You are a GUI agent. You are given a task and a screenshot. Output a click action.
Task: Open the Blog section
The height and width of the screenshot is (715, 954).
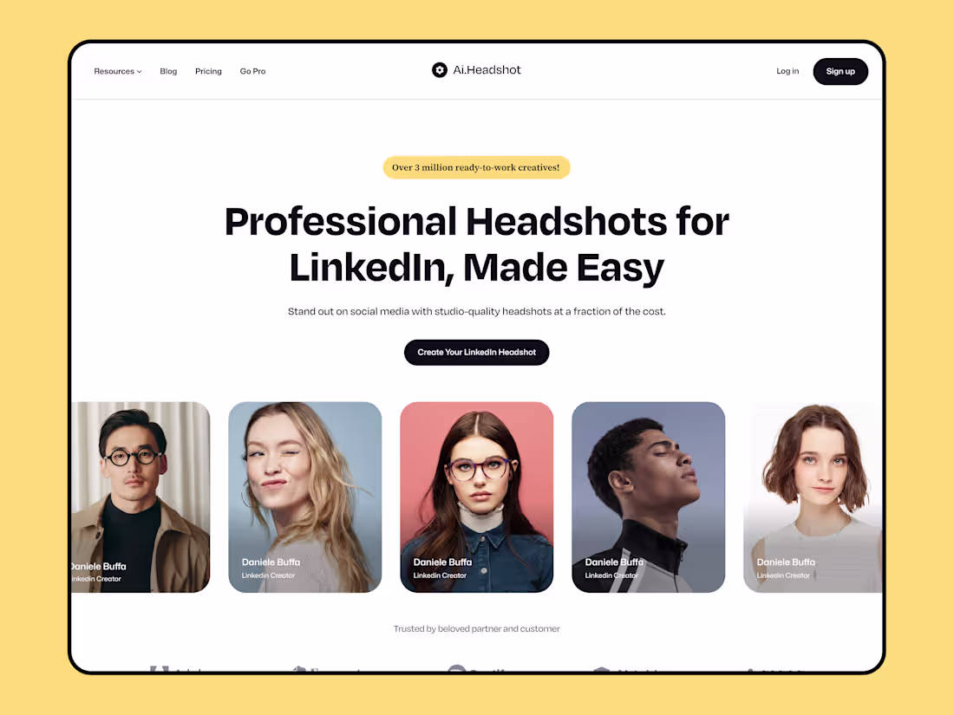(168, 71)
